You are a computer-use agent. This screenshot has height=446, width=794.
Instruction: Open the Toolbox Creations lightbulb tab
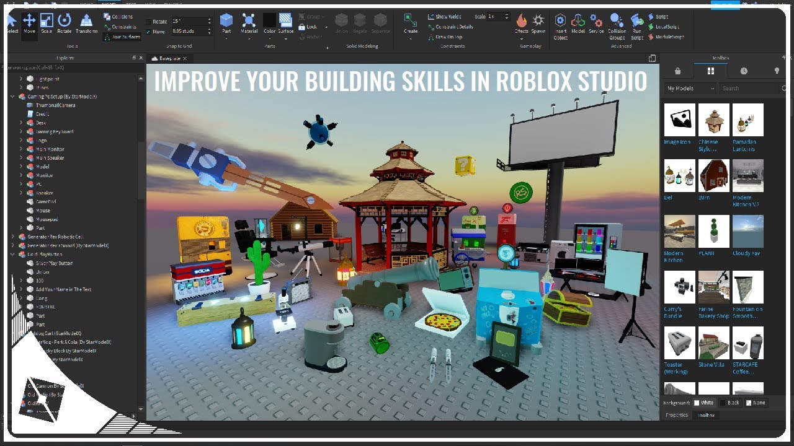pyautogui.click(x=777, y=71)
